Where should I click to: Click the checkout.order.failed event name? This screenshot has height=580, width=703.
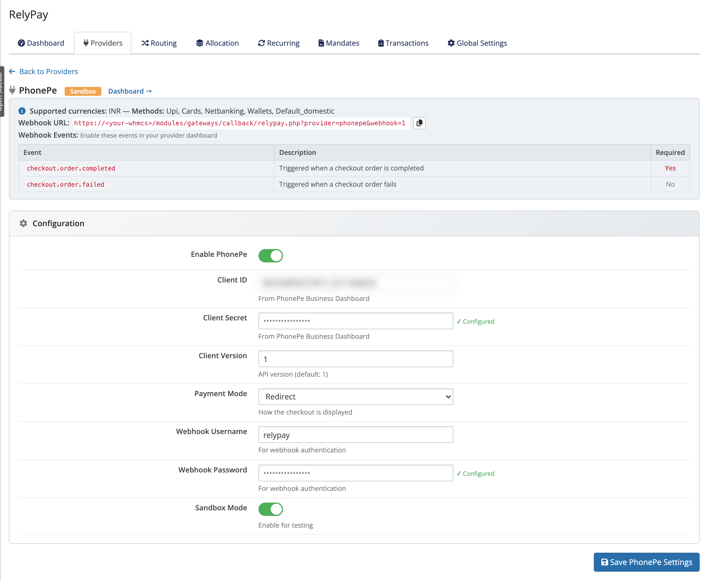65,184
